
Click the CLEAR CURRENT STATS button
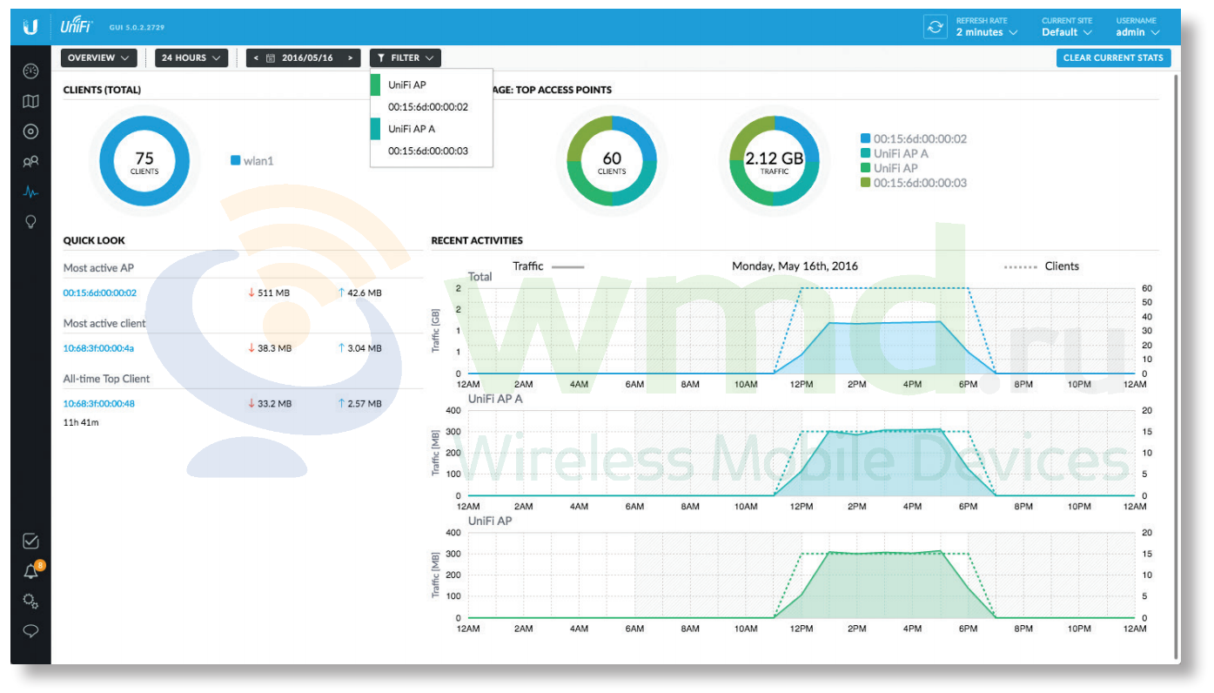[x=1113, y=57]
